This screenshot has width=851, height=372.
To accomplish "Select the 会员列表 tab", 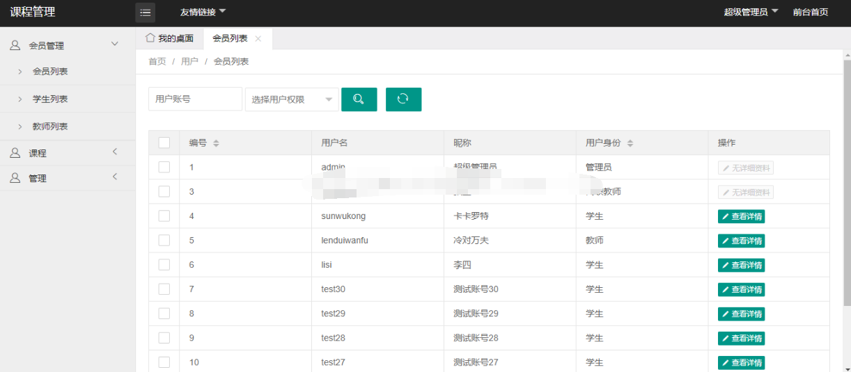I will (x=237, y=38).
